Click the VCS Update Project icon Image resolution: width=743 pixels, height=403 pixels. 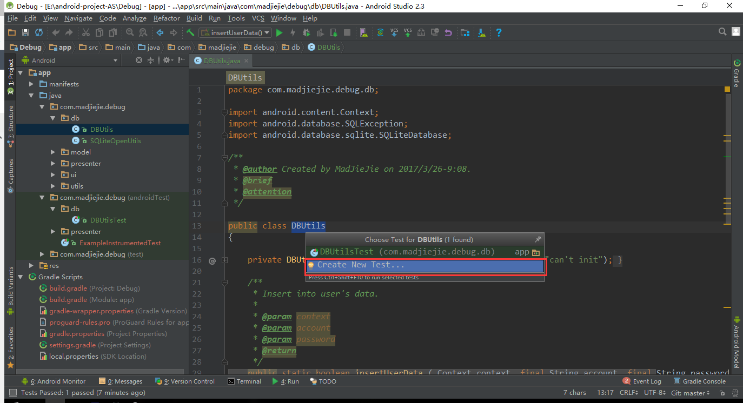pos(394,32)
